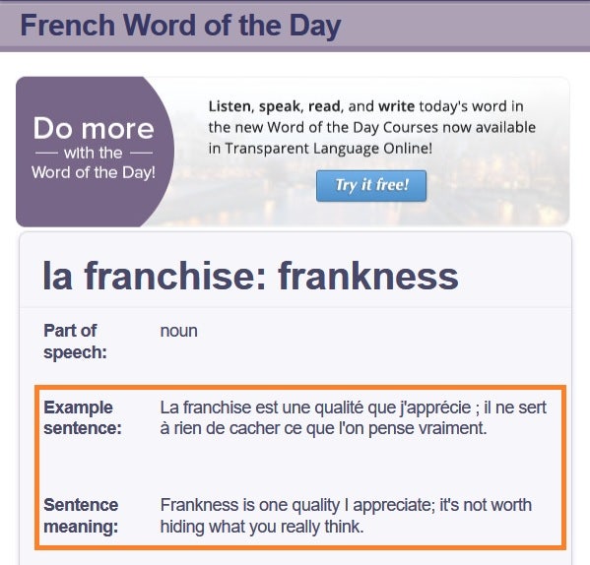Click the English translation starting Frankness is one

tap(346, 516)
